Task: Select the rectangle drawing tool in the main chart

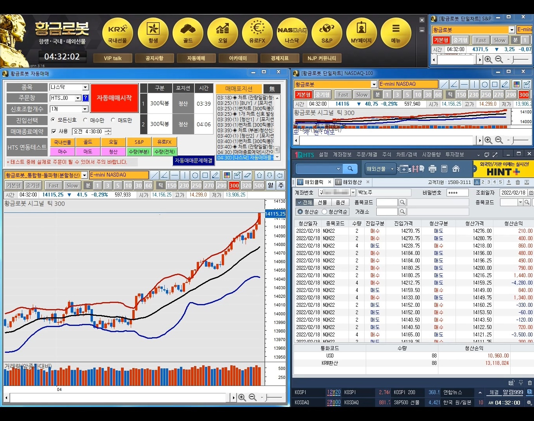Action: [x=205, y=175]
